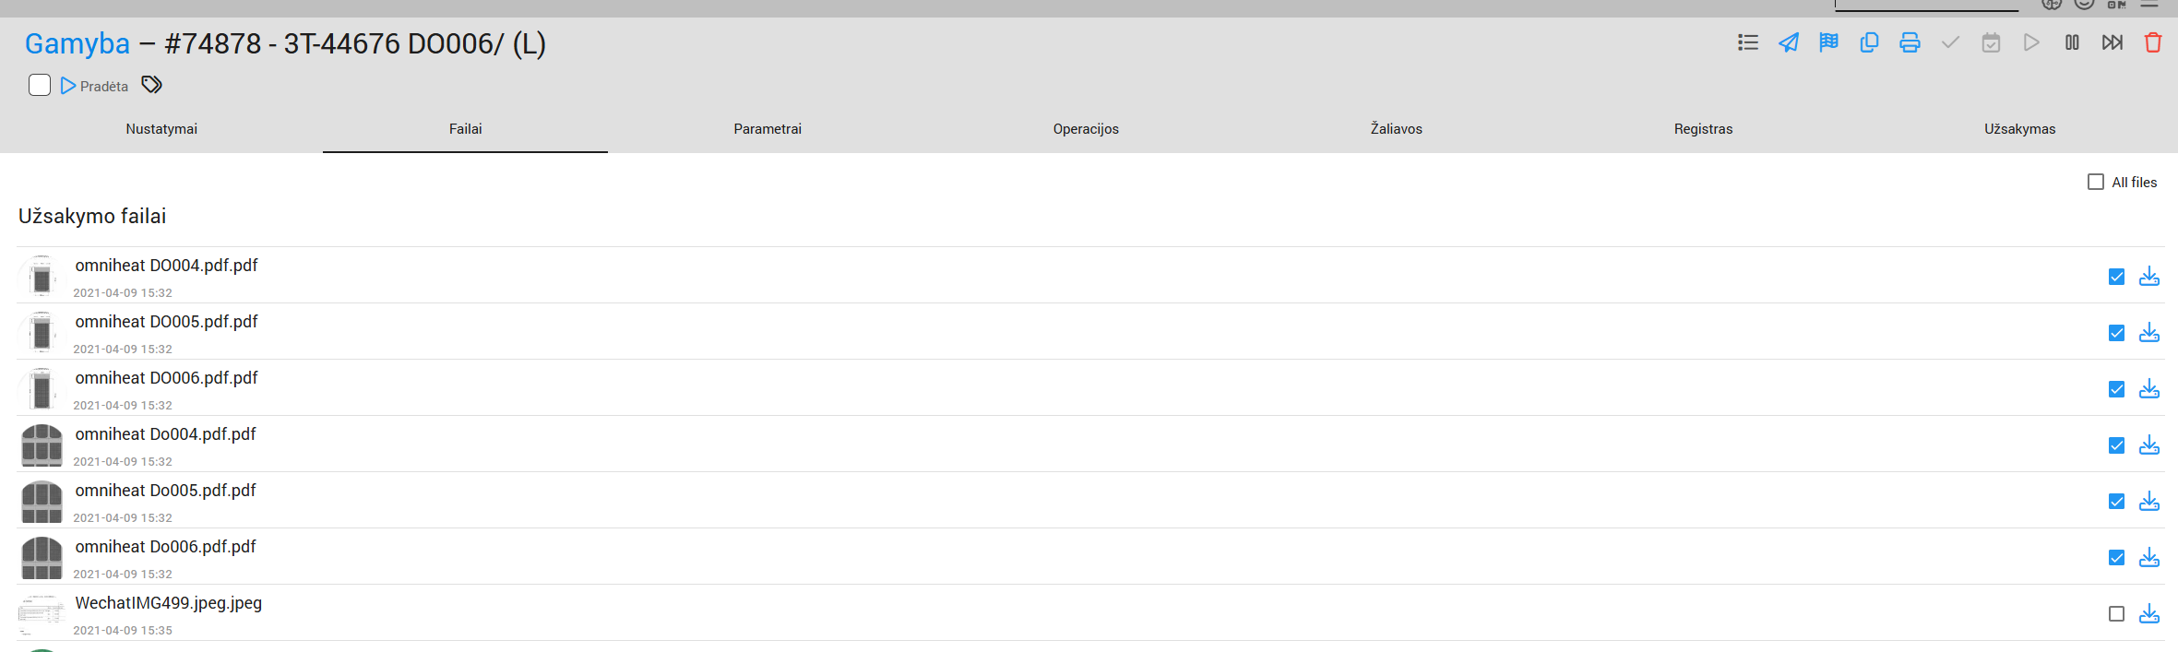Viewport: 2178px width, 652px height.
Task: Click the Gamyba breadcrumb link
Action: click(x=77, y=44)
